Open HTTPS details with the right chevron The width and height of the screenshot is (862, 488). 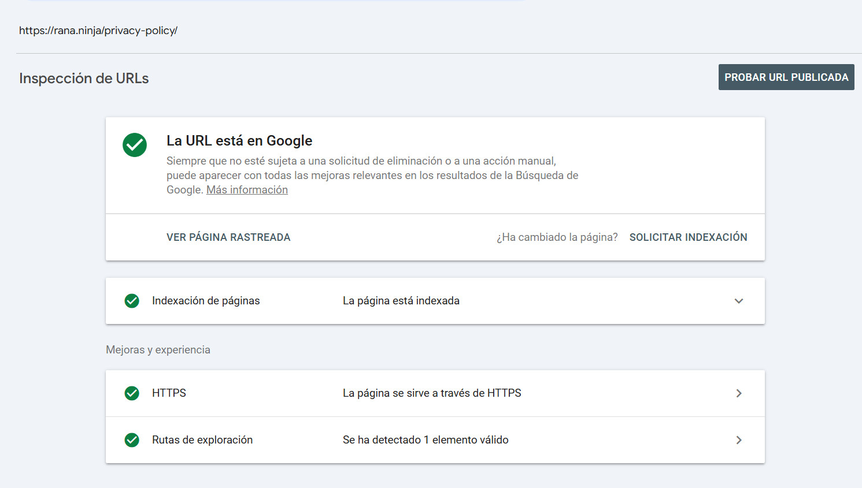click(739, 393)
